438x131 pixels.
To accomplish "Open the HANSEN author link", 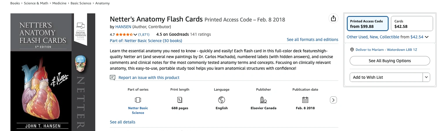I will [123, 27].
